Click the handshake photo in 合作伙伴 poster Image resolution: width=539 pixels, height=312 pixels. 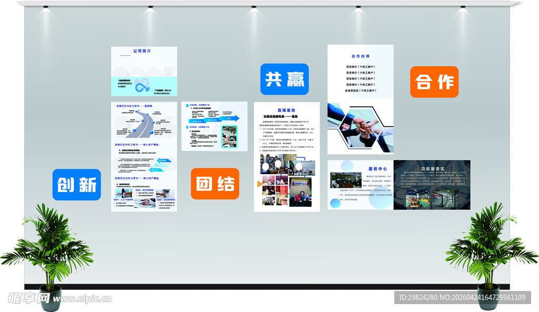click(x=360, y=126)
